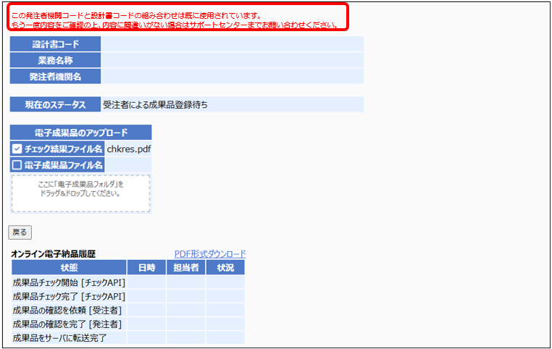Click the 日時 column header
This screenshot has height=349, width=552.
pyautogui.click(x=146, y=267)
